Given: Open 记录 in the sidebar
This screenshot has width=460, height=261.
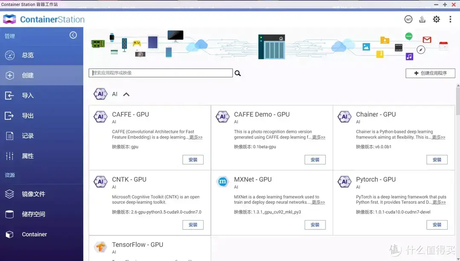Looking at the screenshot, I should click(x=42, y=136).
